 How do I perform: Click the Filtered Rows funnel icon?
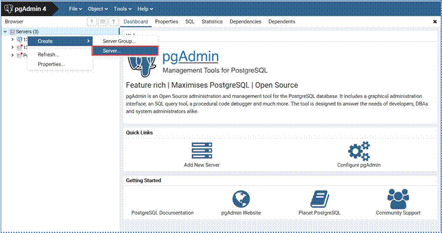click(x=114, y=22)
